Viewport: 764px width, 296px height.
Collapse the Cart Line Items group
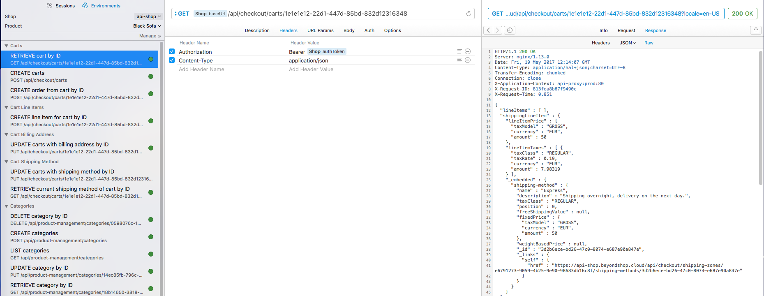pos(6,107)
